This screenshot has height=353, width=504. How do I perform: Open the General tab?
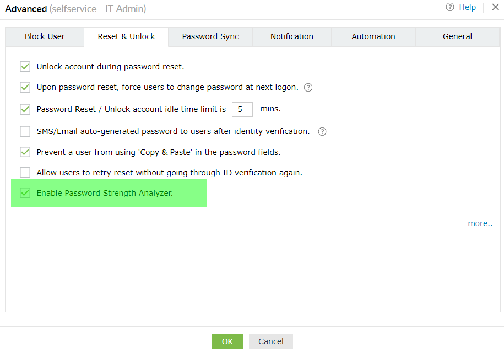click(x=457, y=36)
